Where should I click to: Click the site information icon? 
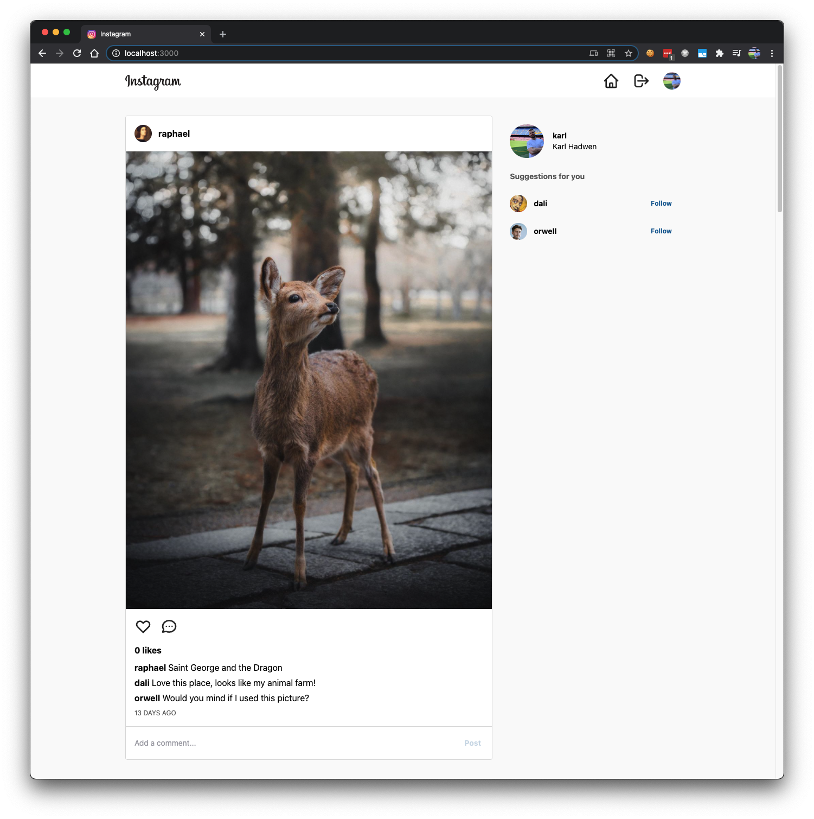(x=116, y=53)
